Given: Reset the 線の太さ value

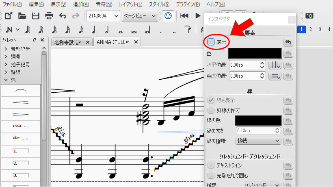Looking at the screenshot, I should point(288,130).
